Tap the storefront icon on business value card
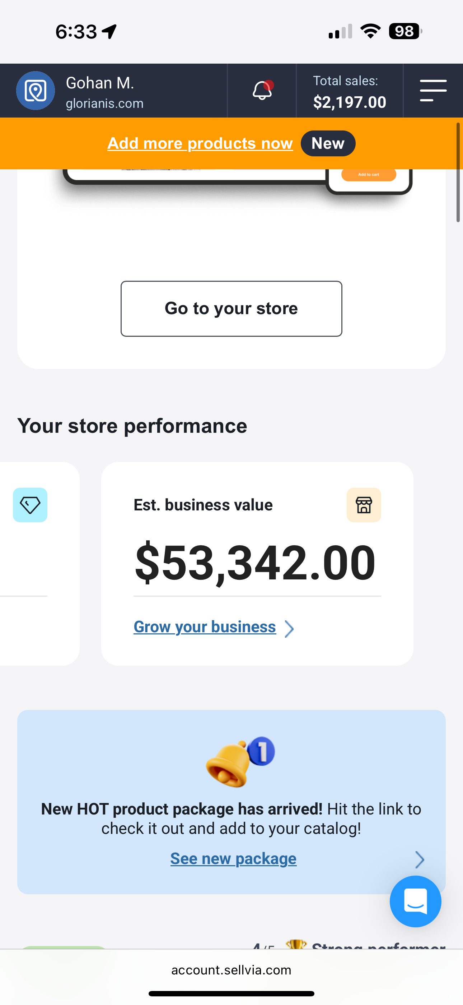The width and height of the screenshot is (463, 1005). tap(364, 505)
